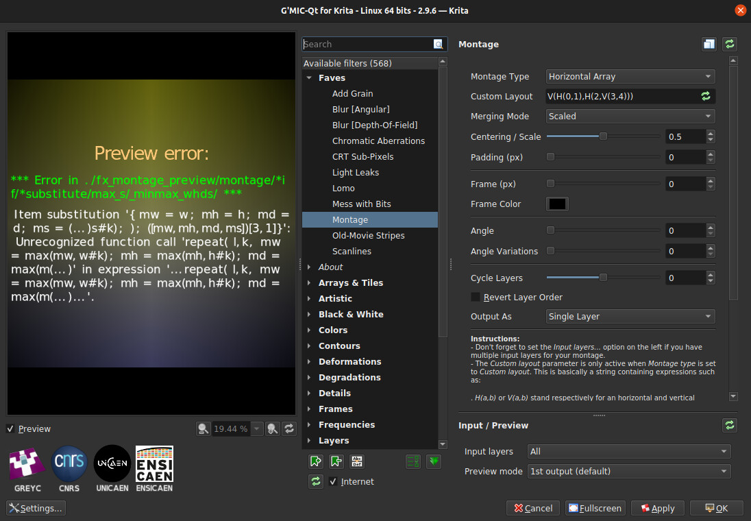
Task: Toggle the Preview checkbox
Action: pyautogui.click(x=10, y=428)
